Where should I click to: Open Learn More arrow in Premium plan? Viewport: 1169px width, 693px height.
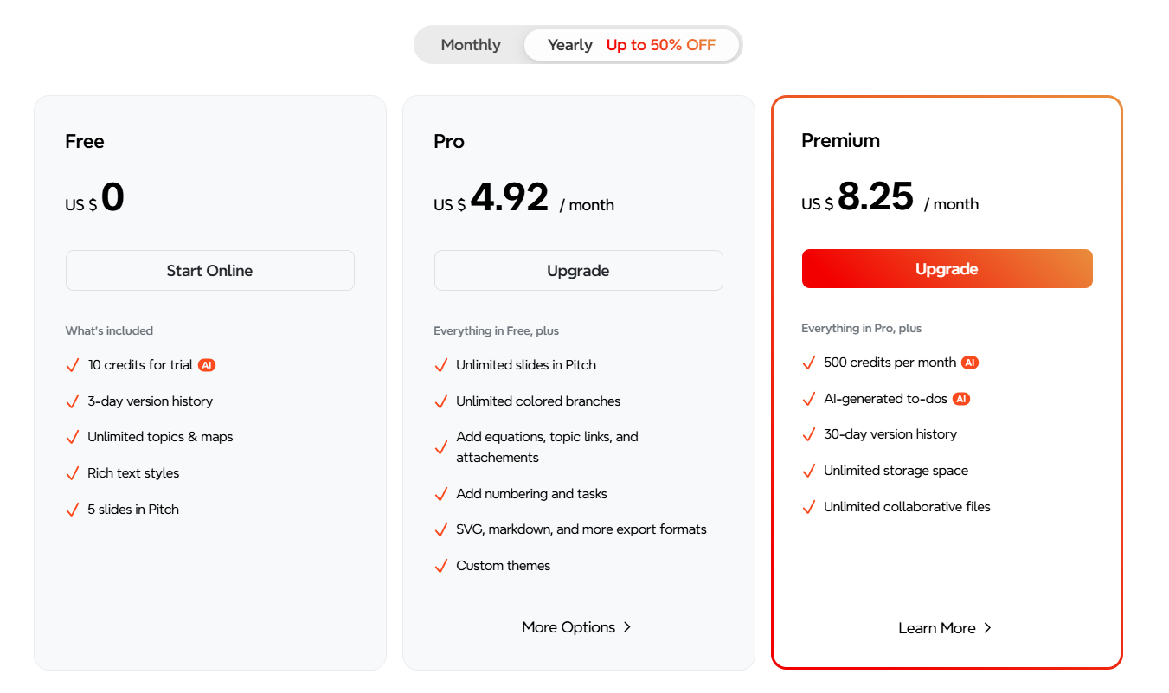[x=987, y=628]
